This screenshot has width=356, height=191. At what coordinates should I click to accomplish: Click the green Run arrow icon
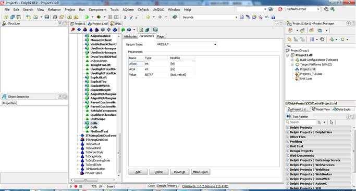pos(87,17)
